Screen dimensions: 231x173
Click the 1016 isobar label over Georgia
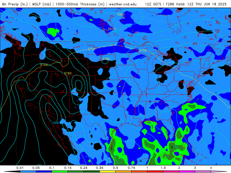[x=163, y=112]
